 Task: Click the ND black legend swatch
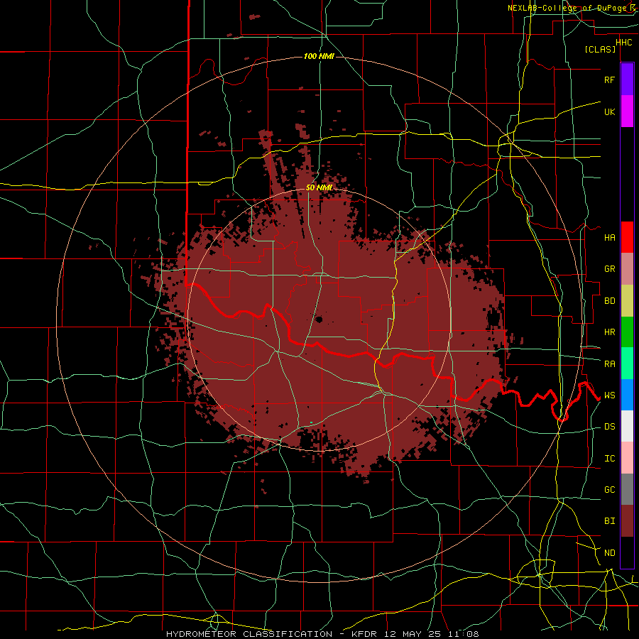point(627,552)
